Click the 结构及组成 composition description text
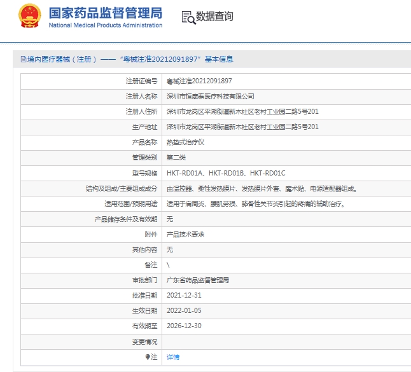 coord(262,189)
